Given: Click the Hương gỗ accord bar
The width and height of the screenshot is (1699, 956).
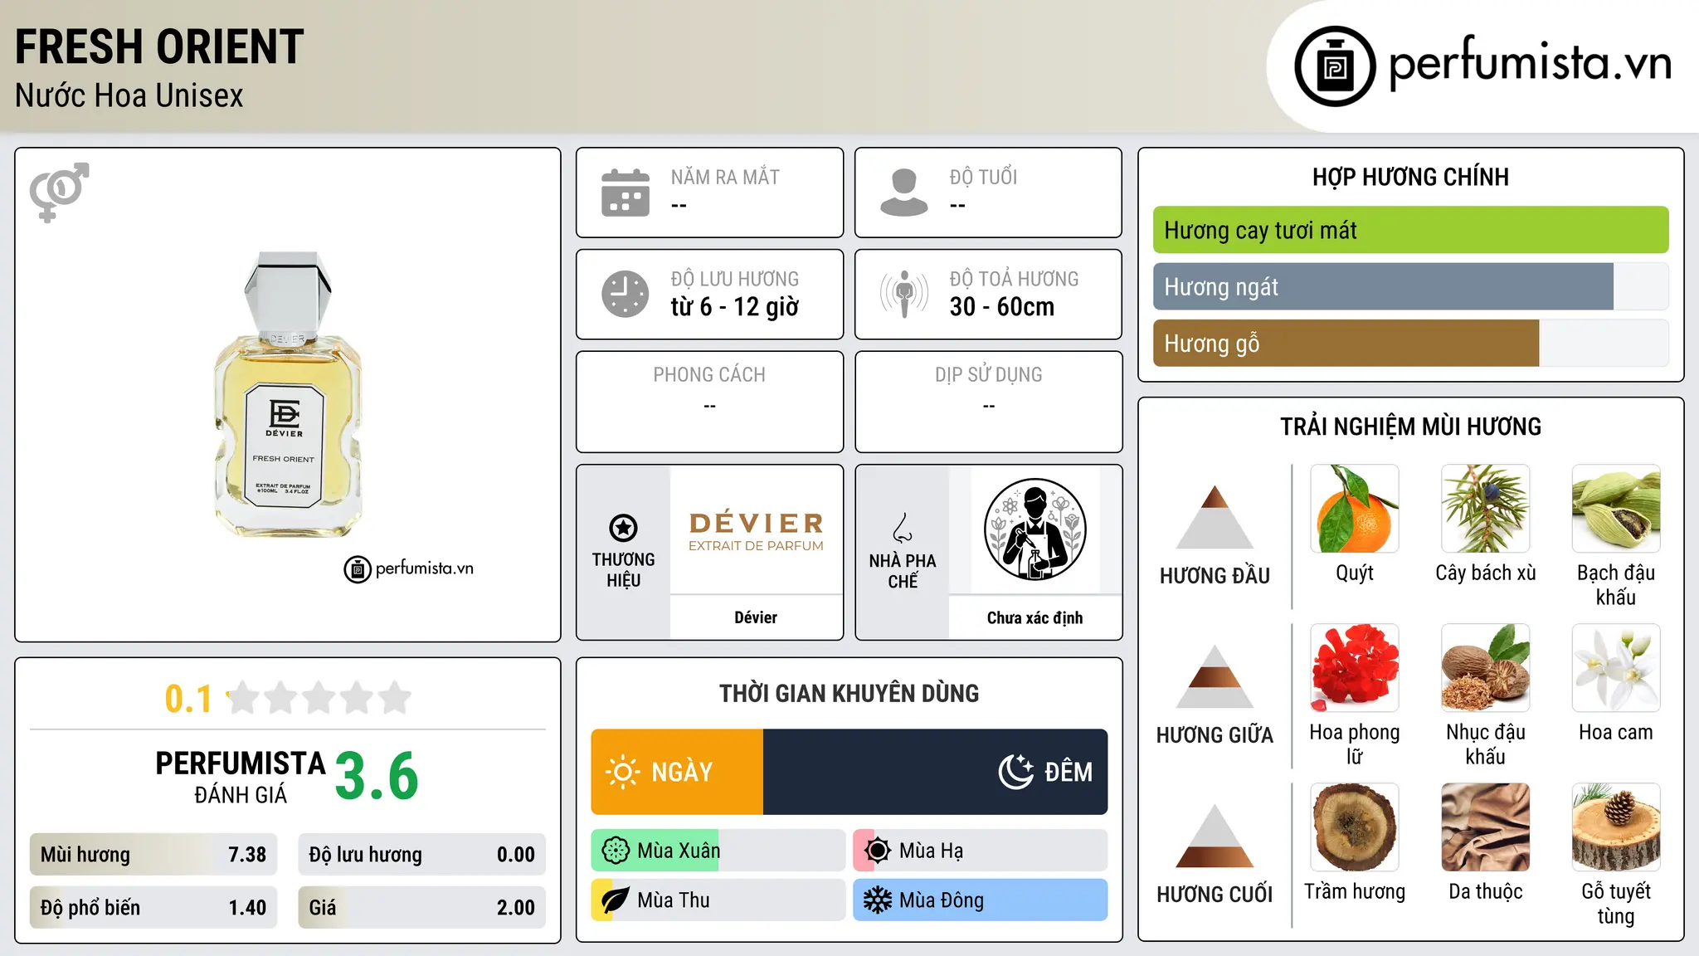Looking at the screenshot, I should pyautogui.click(x=1410, y=343).
